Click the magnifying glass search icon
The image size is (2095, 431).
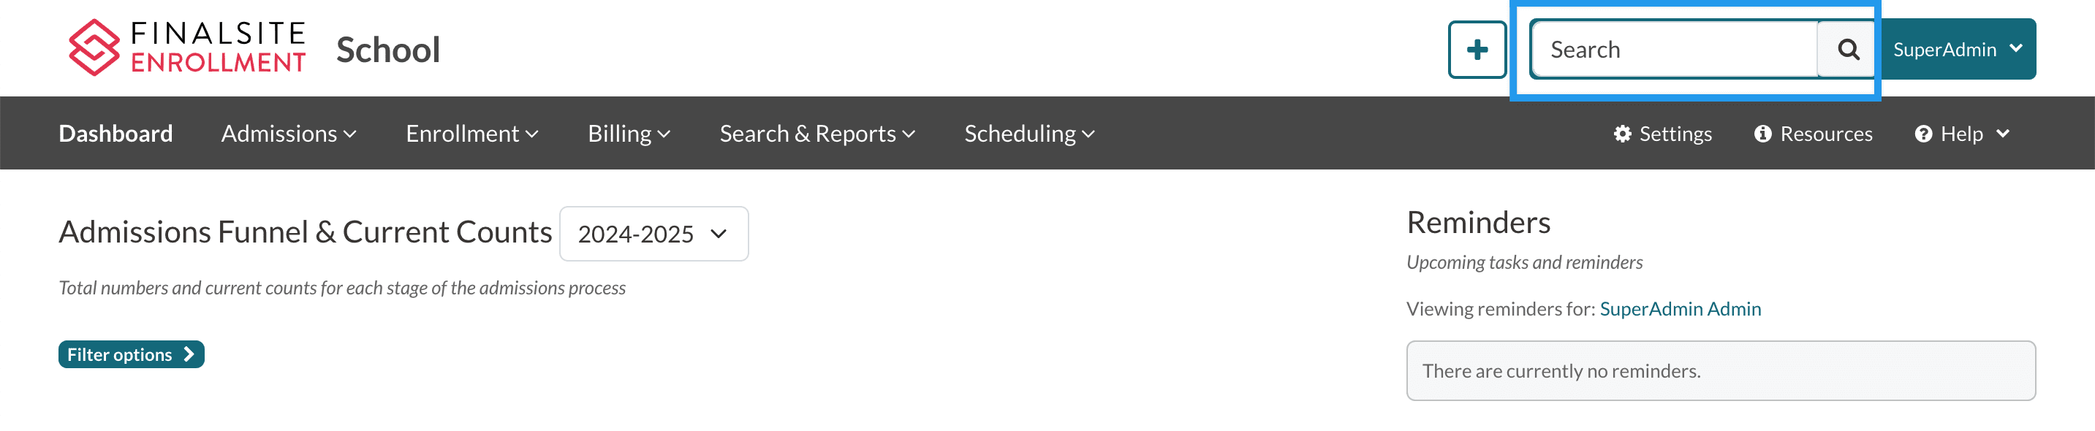(1847, 50)
